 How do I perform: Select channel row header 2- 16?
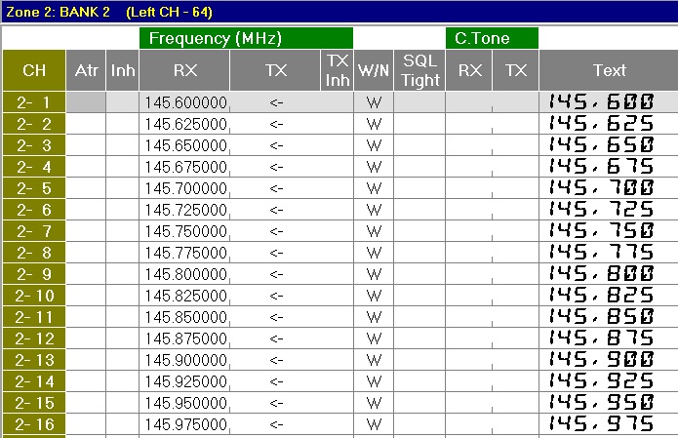point(34,424)
